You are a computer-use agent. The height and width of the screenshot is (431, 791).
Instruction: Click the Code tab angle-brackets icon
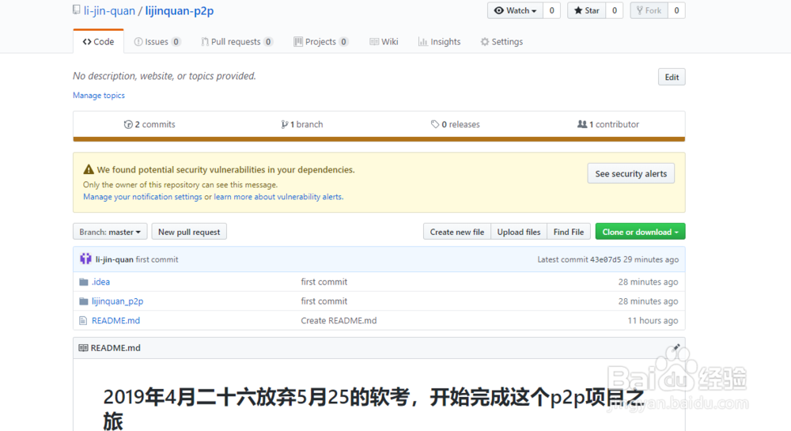tap(87, 42)
